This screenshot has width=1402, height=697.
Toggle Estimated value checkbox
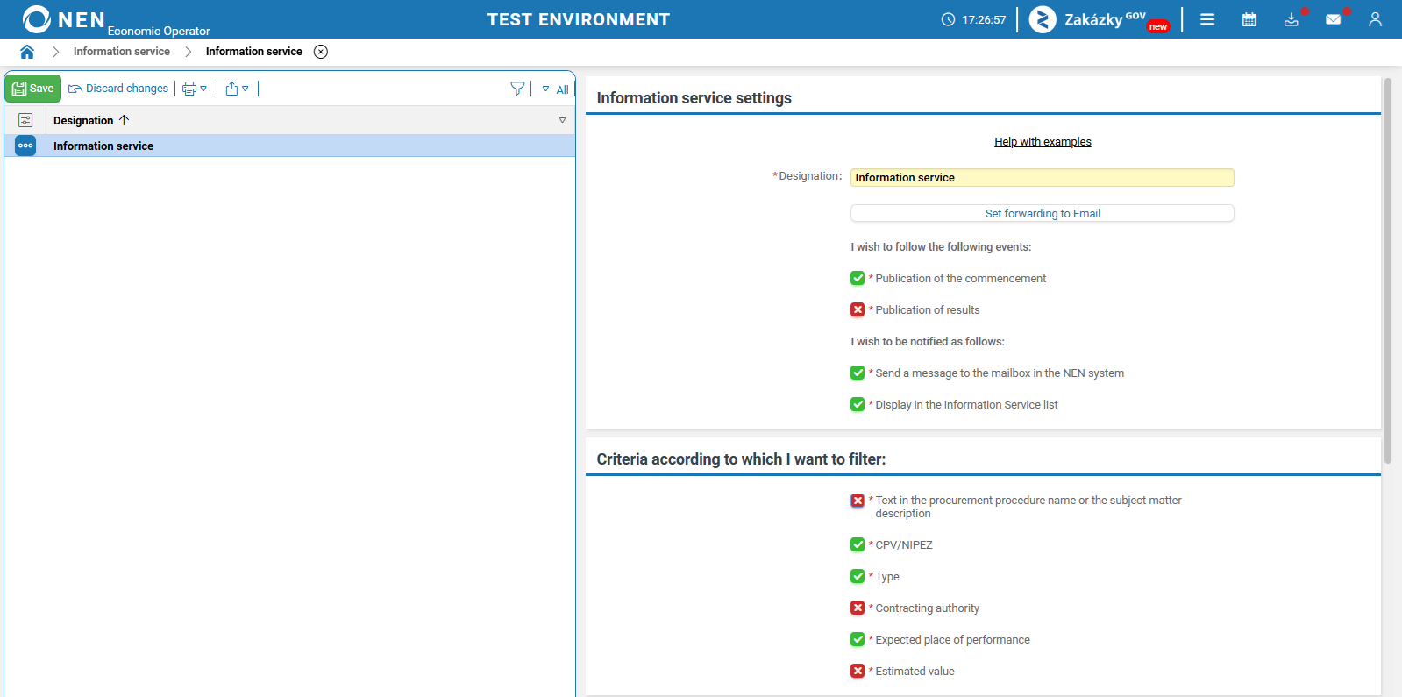click(x=858, y=672)
